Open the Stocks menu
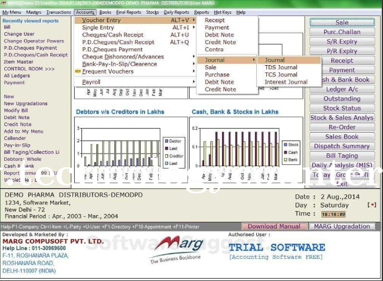Viewport: 383px width, 281px height. click(x=153, y=12)
